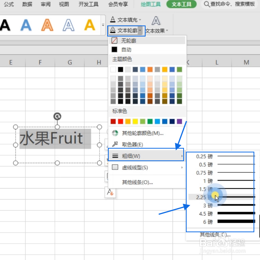
Task: Select the 文本工具 (Text Tools) tab
Action: [x=181, y=4]
